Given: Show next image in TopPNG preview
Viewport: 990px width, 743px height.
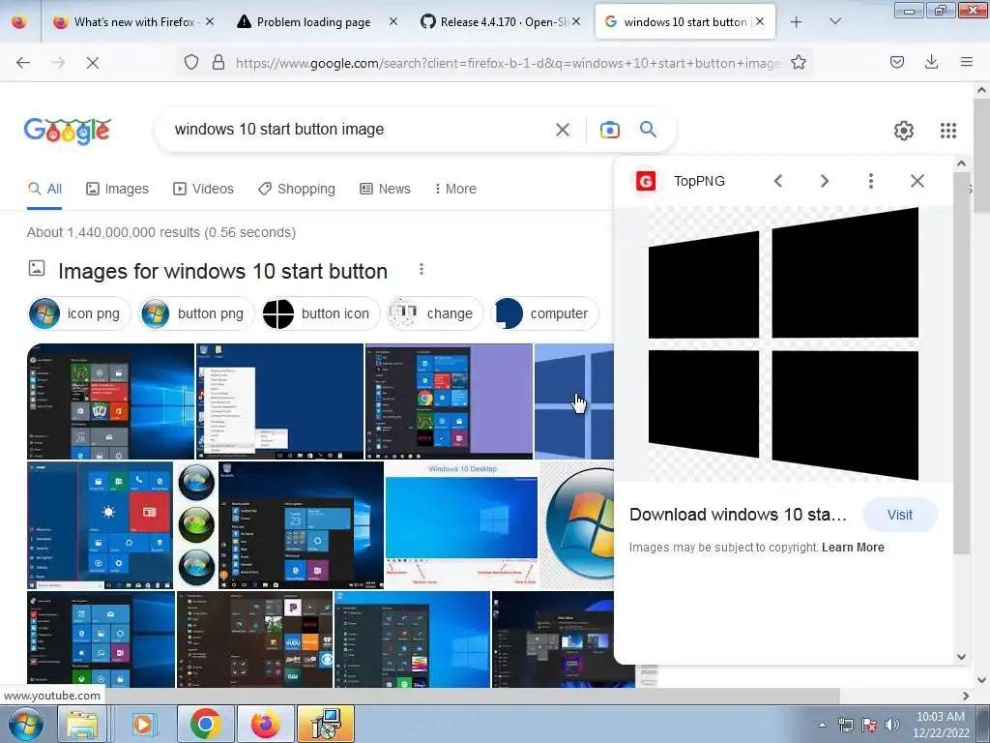Looking at the screenshot, I should point(824,181).
